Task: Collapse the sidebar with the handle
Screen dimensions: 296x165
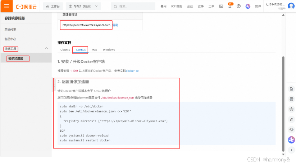Action: coord(54,85)
